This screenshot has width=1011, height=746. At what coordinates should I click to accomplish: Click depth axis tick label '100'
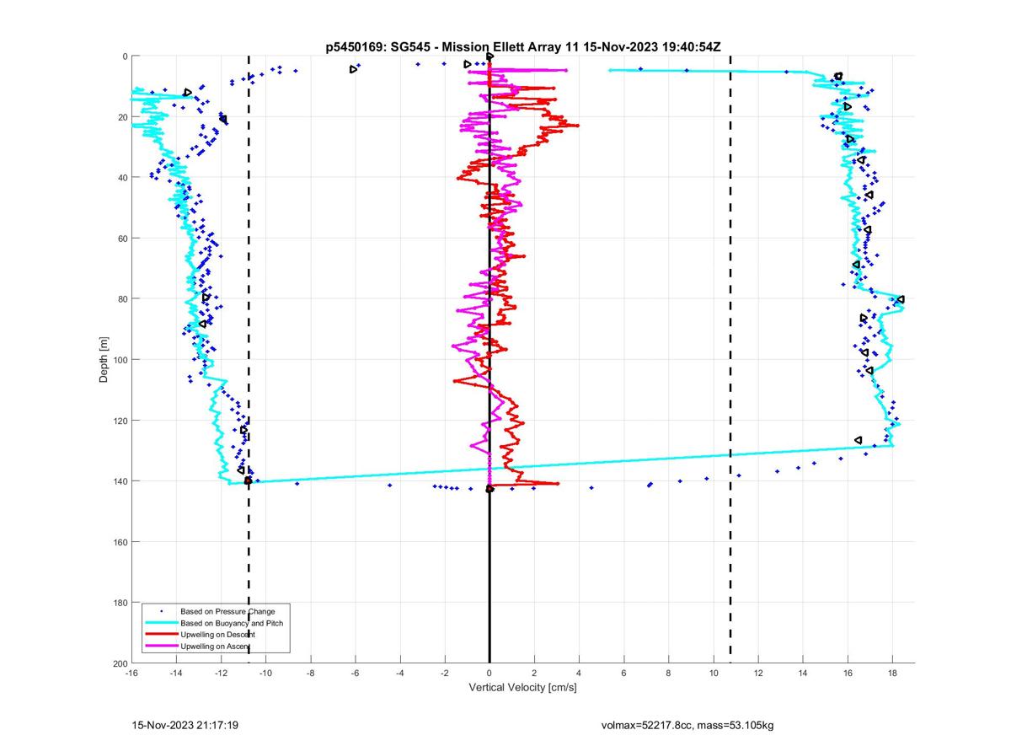pyautogui.click(x=120, y=360)
